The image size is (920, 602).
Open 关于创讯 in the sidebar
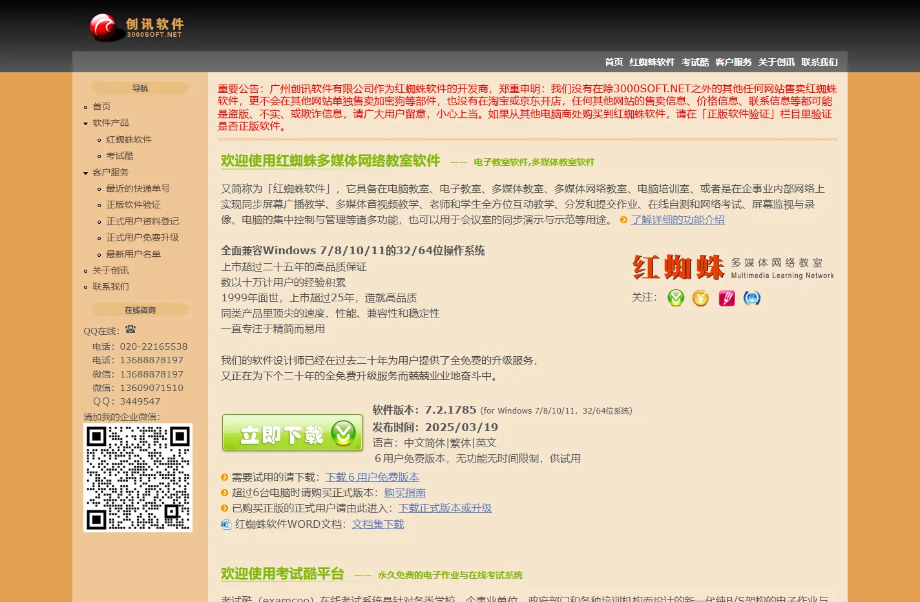pyautogui.click(x=110, y=270)
